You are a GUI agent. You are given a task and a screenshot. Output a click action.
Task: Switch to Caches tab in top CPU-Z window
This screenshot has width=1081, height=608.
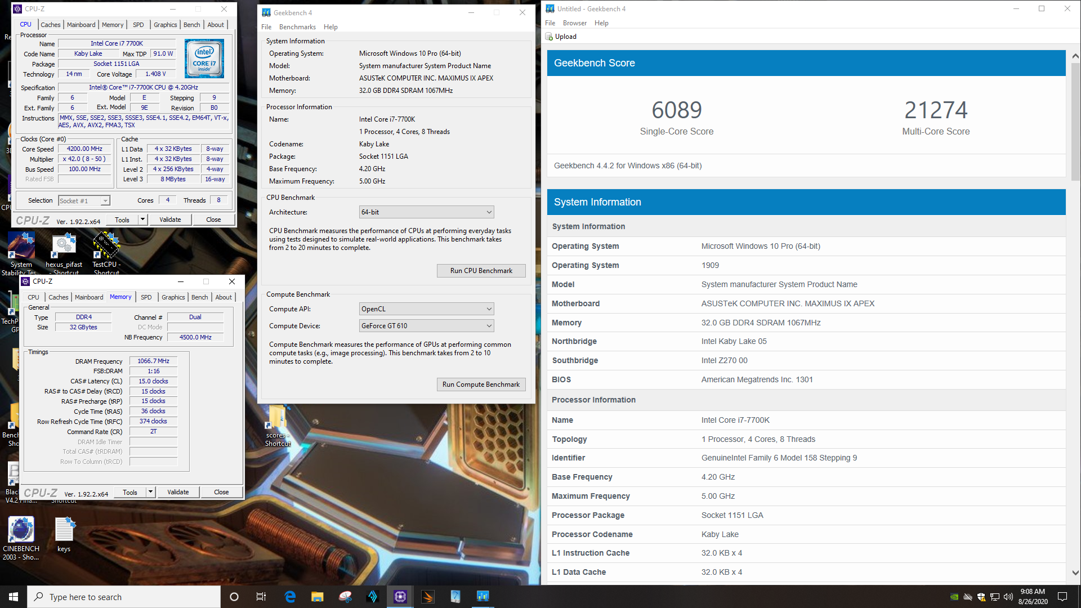50,25
